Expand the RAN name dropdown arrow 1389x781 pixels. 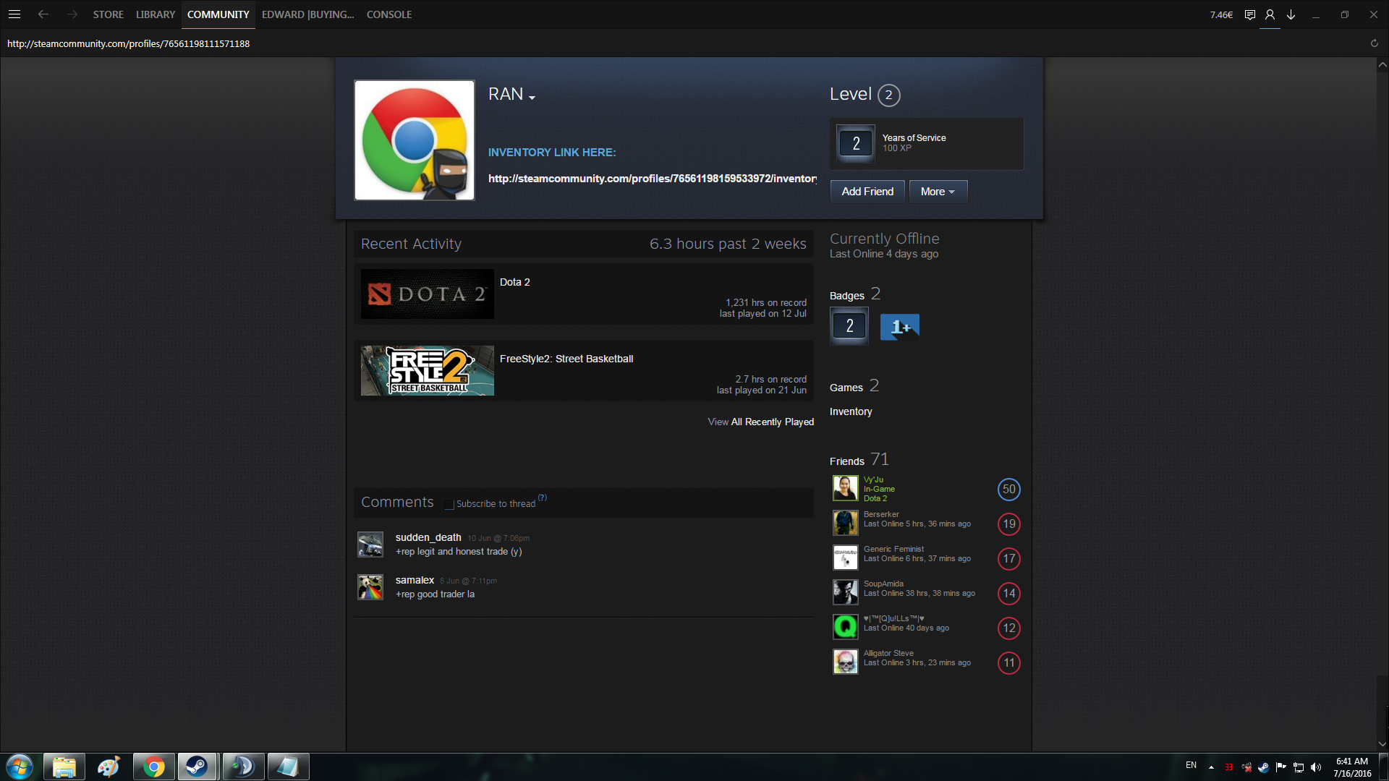point(532,98)
